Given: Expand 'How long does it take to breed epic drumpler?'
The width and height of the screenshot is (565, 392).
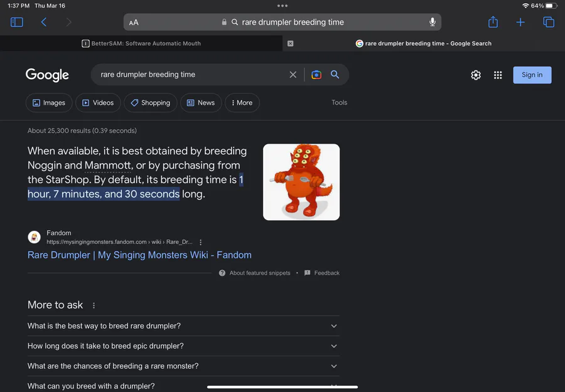Looking at the screenshot, I should point(183,346).
